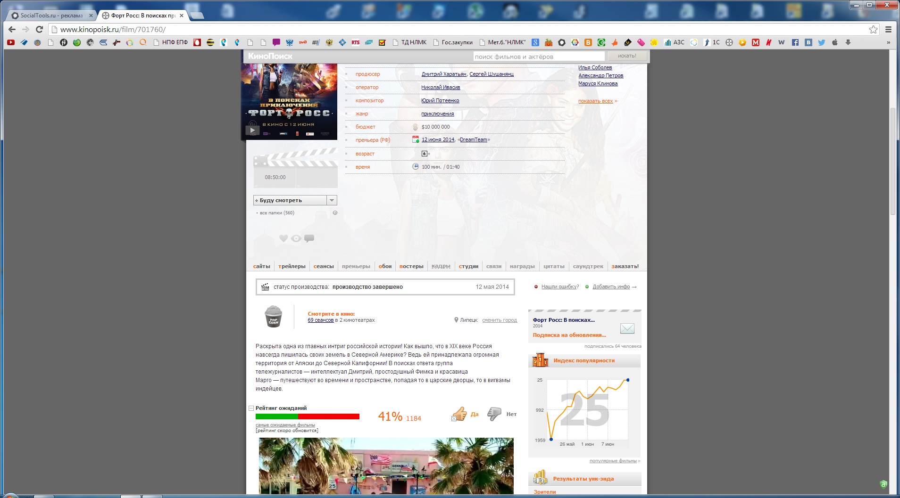Open the студии tab
The width and height of the screenshot is (900, 498).
(x=468, y=266)
